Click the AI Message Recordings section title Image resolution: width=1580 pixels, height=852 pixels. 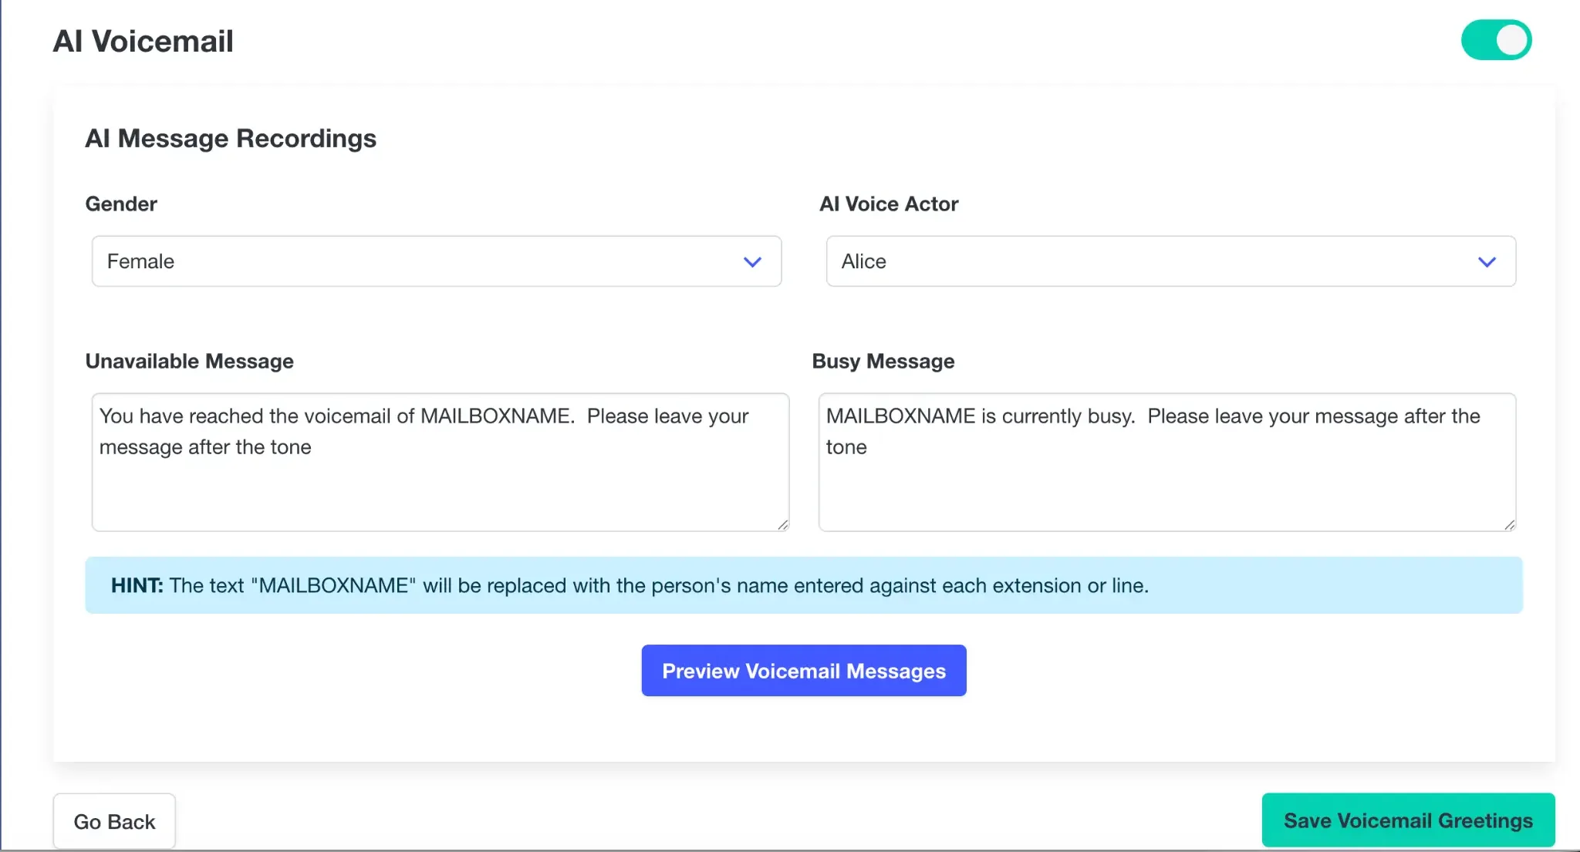[231, 139]
